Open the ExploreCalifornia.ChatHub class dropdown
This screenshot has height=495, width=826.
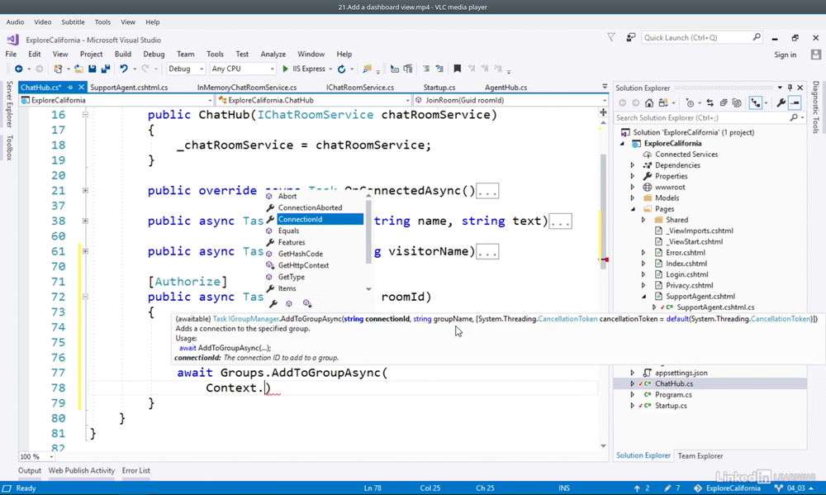point(314,100)
